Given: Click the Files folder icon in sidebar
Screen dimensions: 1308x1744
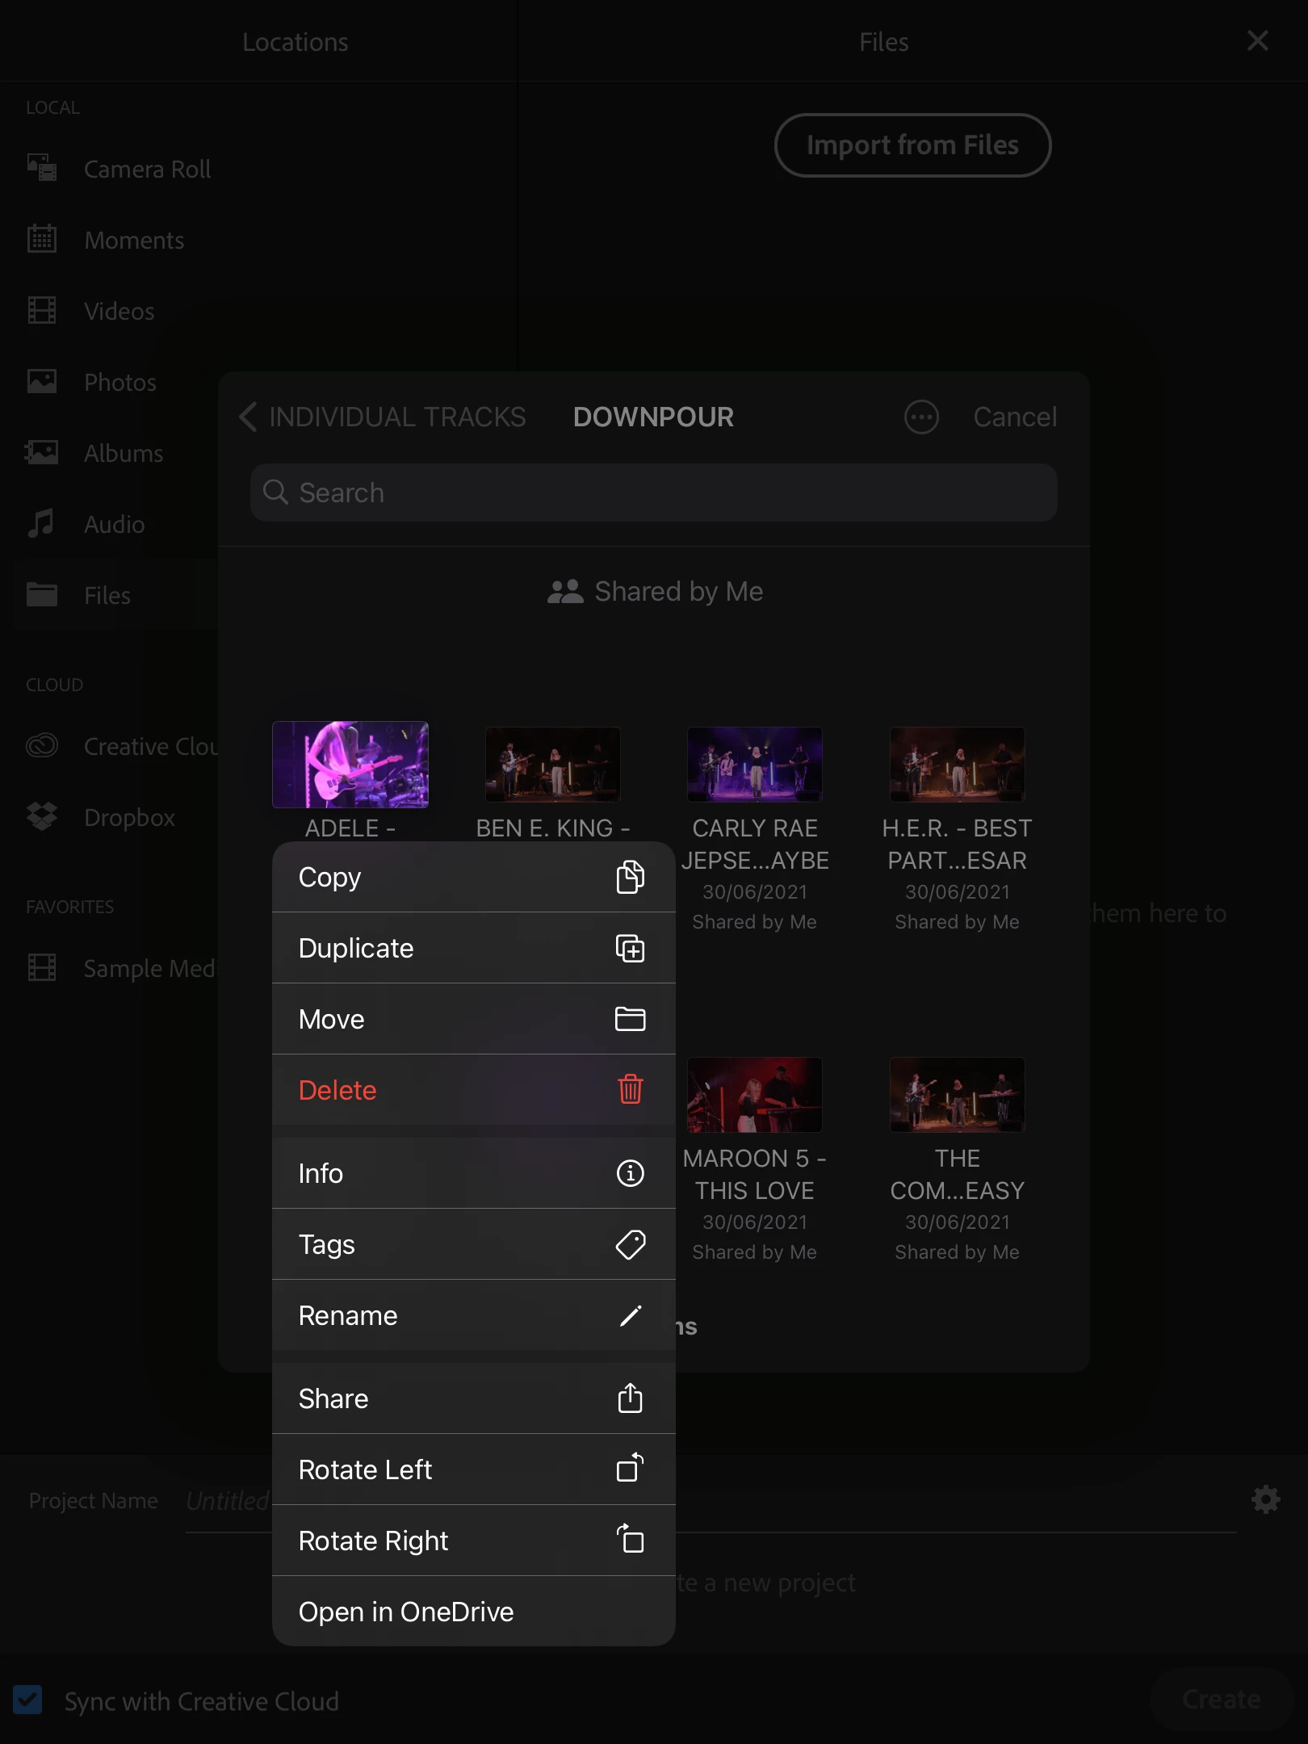Looking at the screenshot, I should click(42, 594).
